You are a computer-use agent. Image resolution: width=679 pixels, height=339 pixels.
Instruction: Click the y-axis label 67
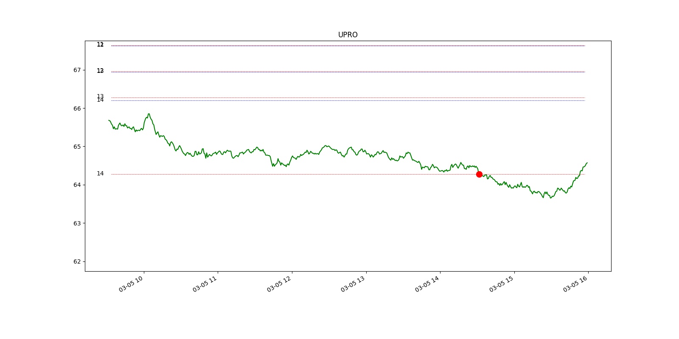[x=77, y=70]
